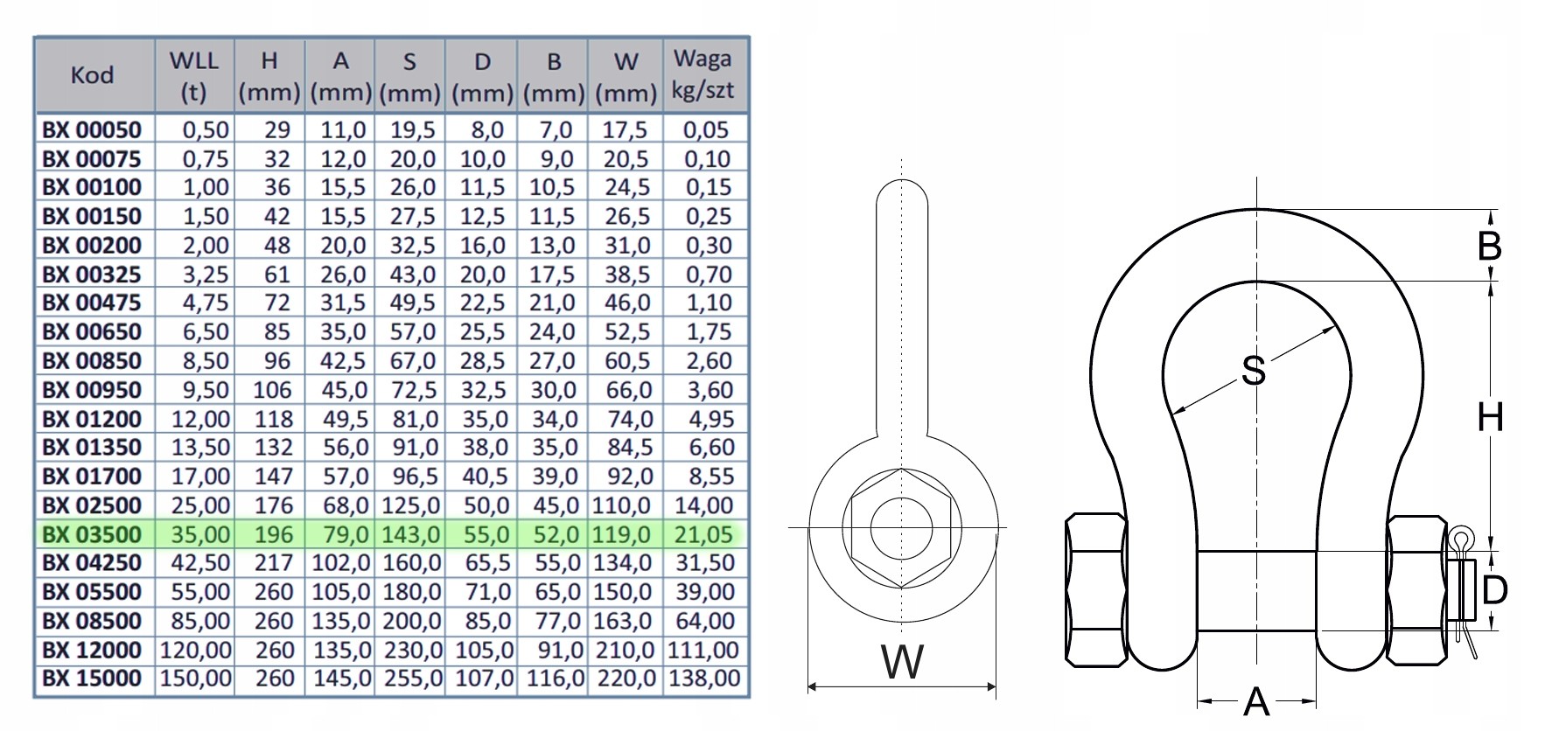
Task: Click the left hex bolt head on the shackle
Action: click(x=1094, y=588)
